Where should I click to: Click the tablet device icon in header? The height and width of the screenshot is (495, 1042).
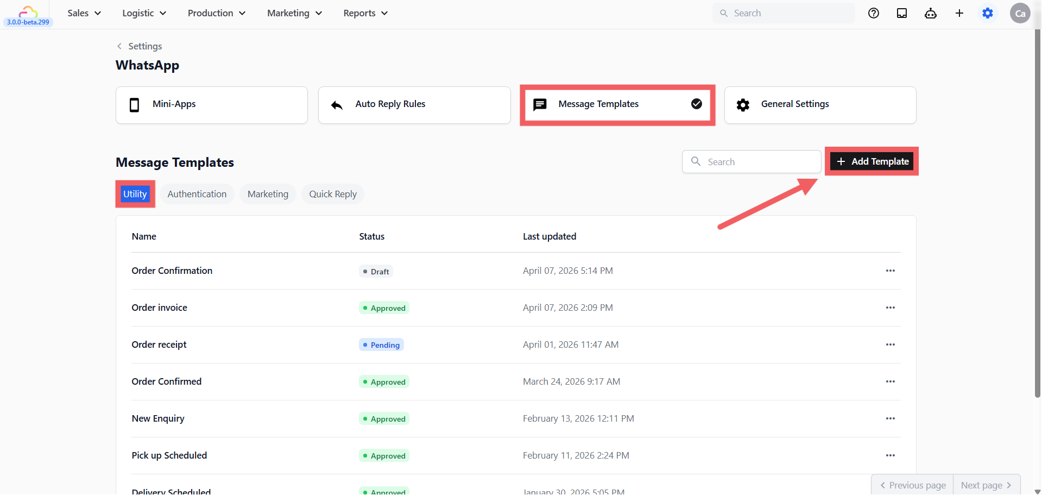click(902, 13)
